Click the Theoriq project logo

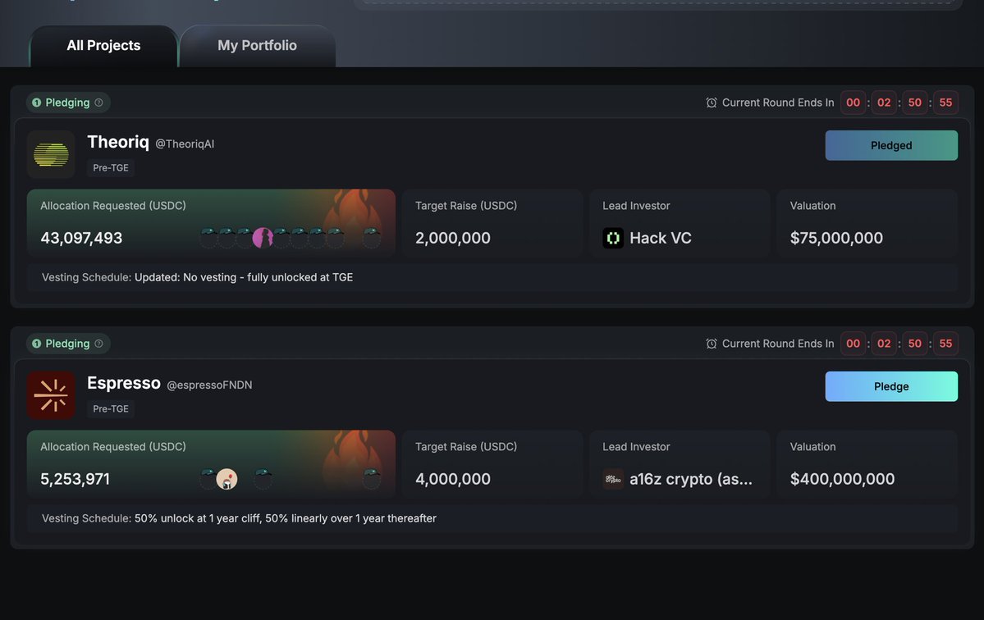click(51, 154)
